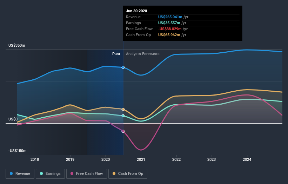
Task: Click the US$265.041m revenue value
Action: pyautogui.click(x=170, y=17)
